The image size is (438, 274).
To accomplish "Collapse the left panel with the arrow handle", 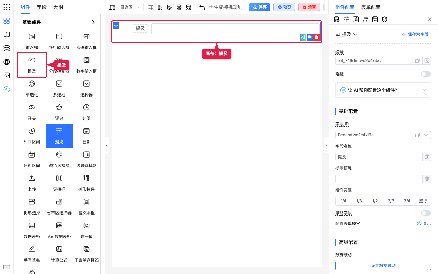I will (x=107, y=145).
